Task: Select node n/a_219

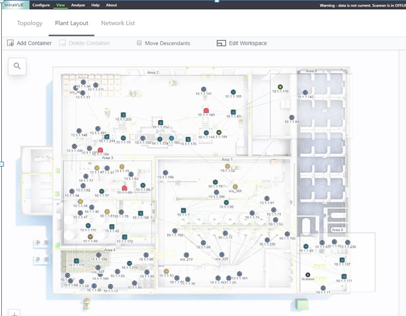Action: [186, 255]
